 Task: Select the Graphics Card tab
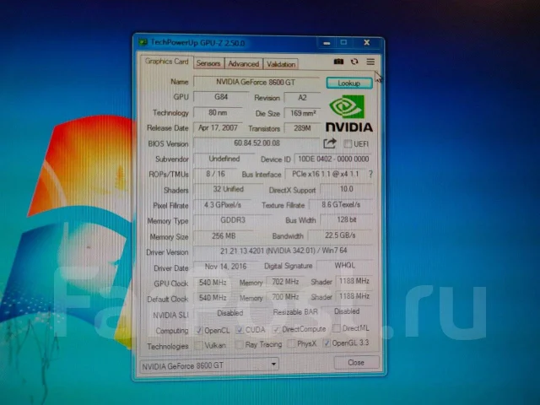(167, 62)
